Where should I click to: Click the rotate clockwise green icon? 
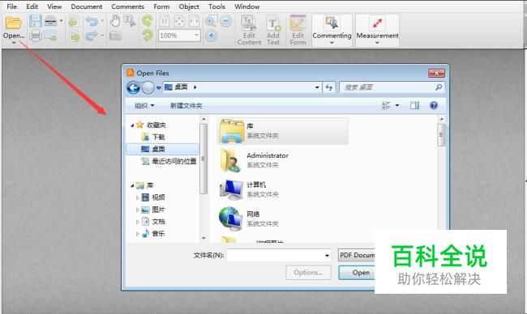click(148, 36)
